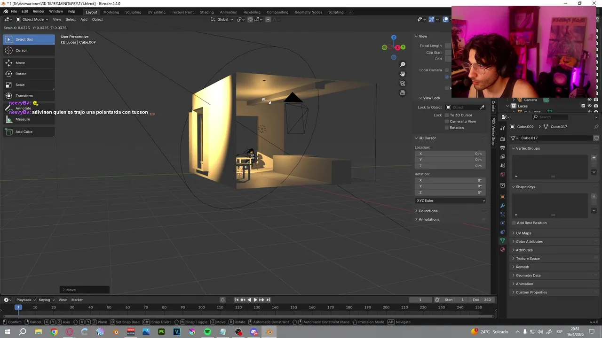Screen dimensions: 602x338
Task: Toggle the snap magnet icon in header
Action: [250, 19]
